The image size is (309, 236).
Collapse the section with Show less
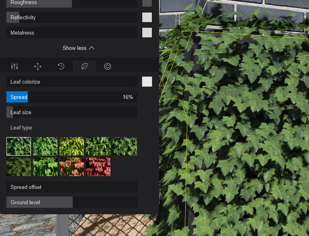pos(79,48)
